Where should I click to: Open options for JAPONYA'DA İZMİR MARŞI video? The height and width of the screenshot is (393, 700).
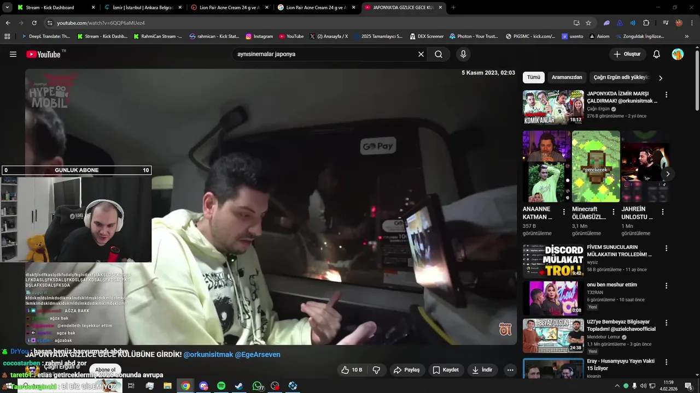coord(666,95)
